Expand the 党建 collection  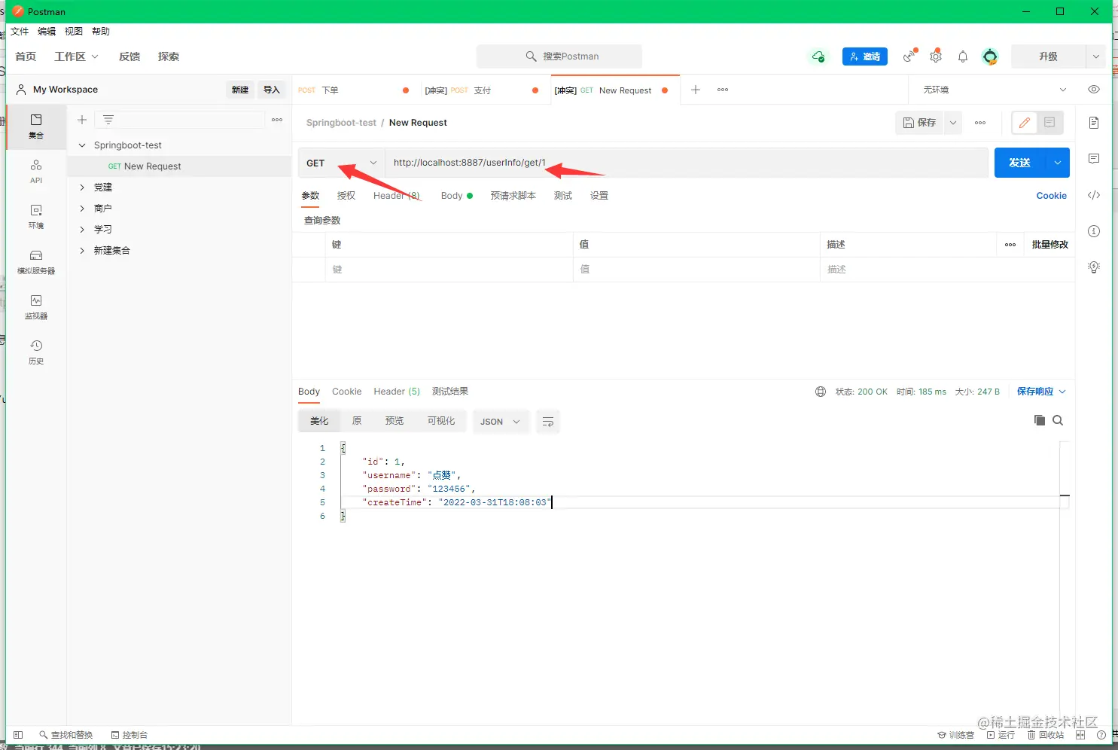coord(82,187)
